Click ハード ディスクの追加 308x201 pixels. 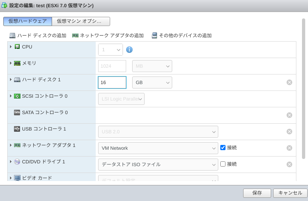(38, 36)
